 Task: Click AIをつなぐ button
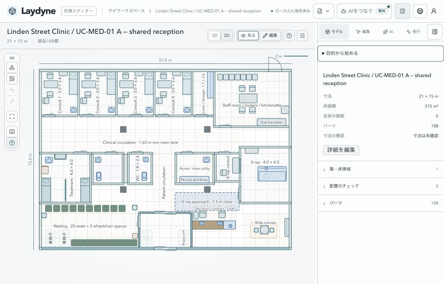(364, 11)
